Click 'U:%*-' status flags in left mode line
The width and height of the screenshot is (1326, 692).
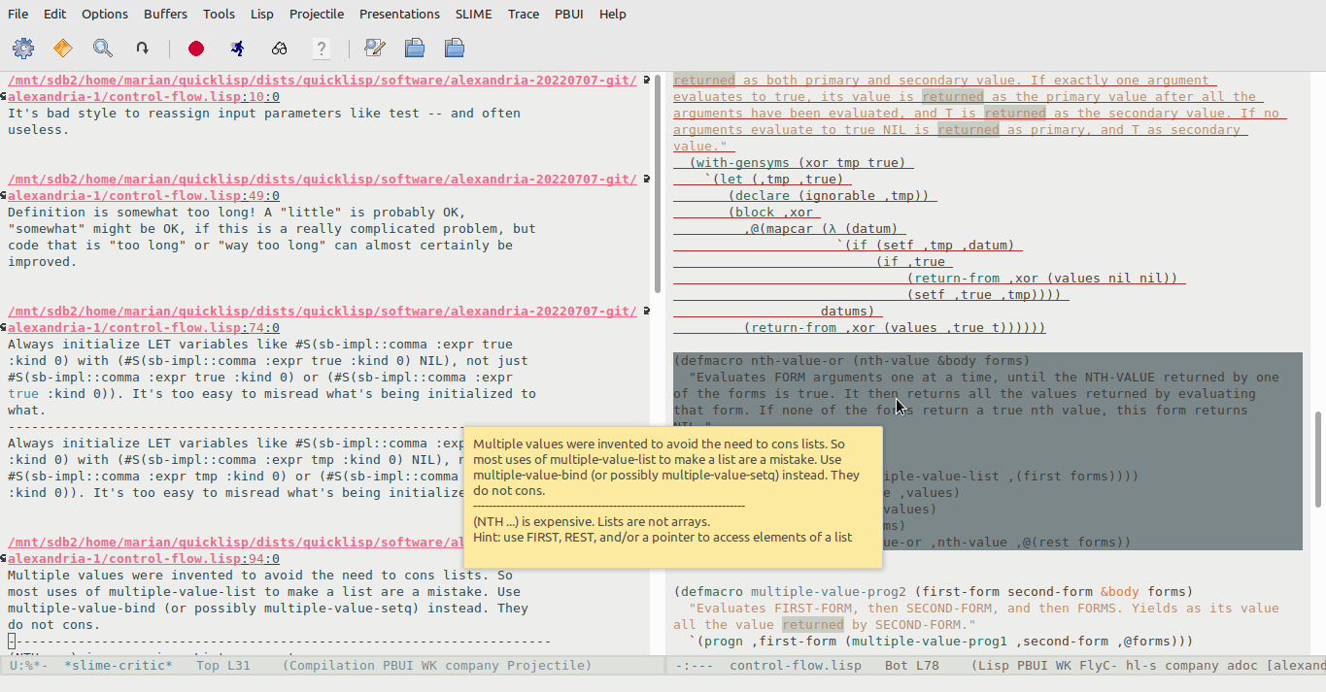[x=29, y=666]
